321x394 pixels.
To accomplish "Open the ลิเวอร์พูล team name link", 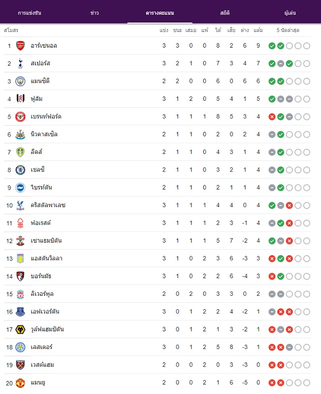I will (42, 294).
